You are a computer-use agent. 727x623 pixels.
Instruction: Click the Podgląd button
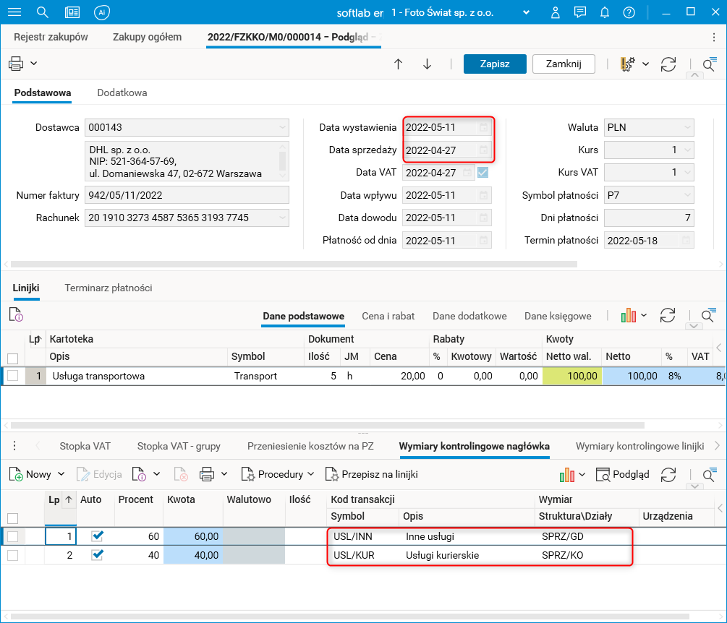pyautogui.click(x=622, y=474)
